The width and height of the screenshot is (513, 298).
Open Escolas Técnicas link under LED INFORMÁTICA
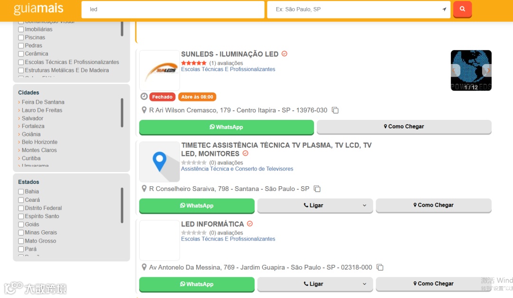[228, 239]
